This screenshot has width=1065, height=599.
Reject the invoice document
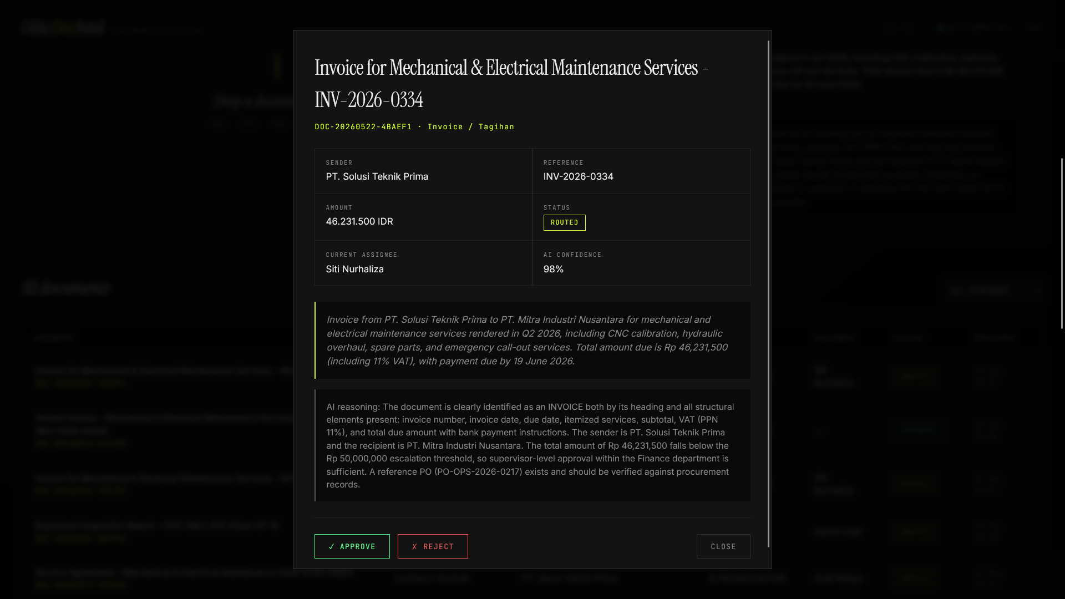(433, 546)
